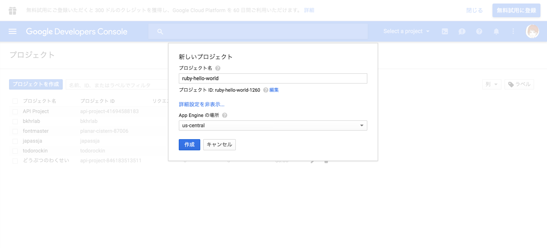Dismiss the banner with 閉じる
Viewport: 547px width, 248px height.
[475, 10]
